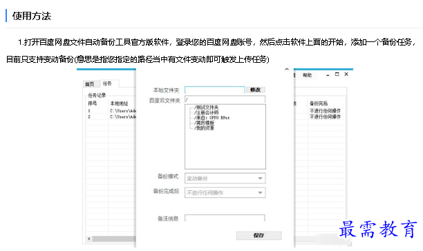423x251 pixels.
Task: Click the 保存 button
Action: [258, 235]
